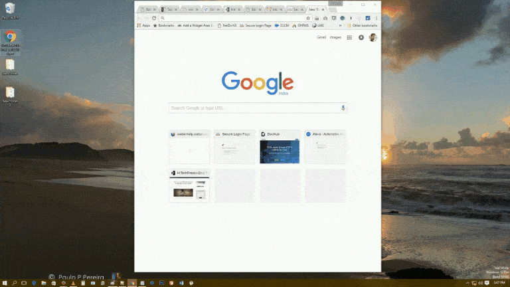
Task: Open the Gmail link
Action: [321, 37]
